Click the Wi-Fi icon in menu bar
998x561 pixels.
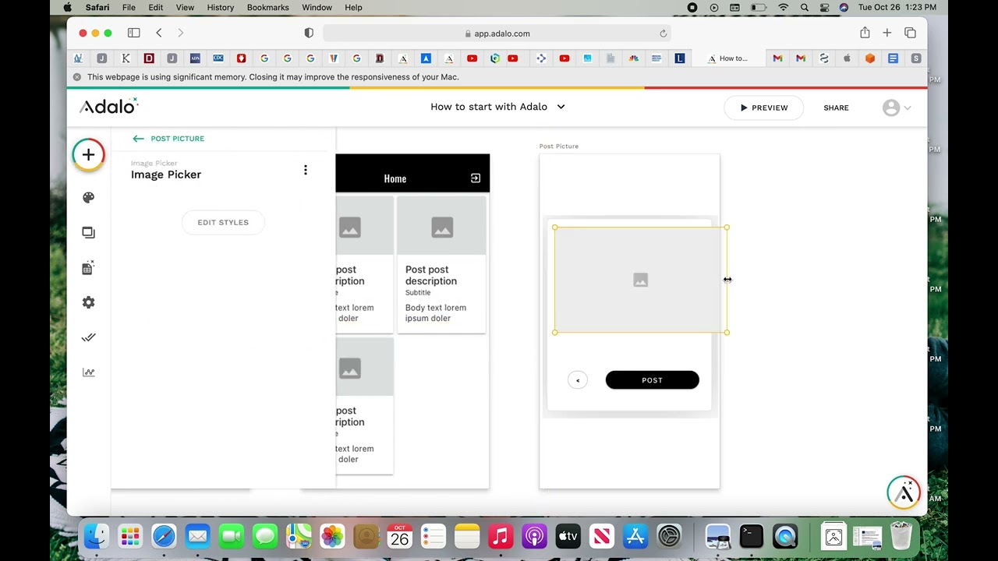pos(784,7)
